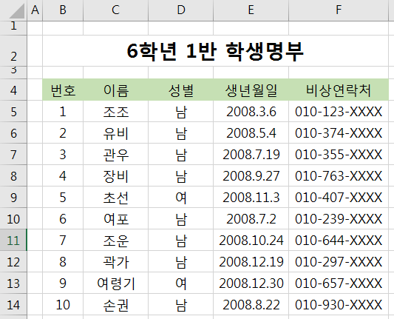
Task: Select the name cell '여령기'
Action: [115, 283]
